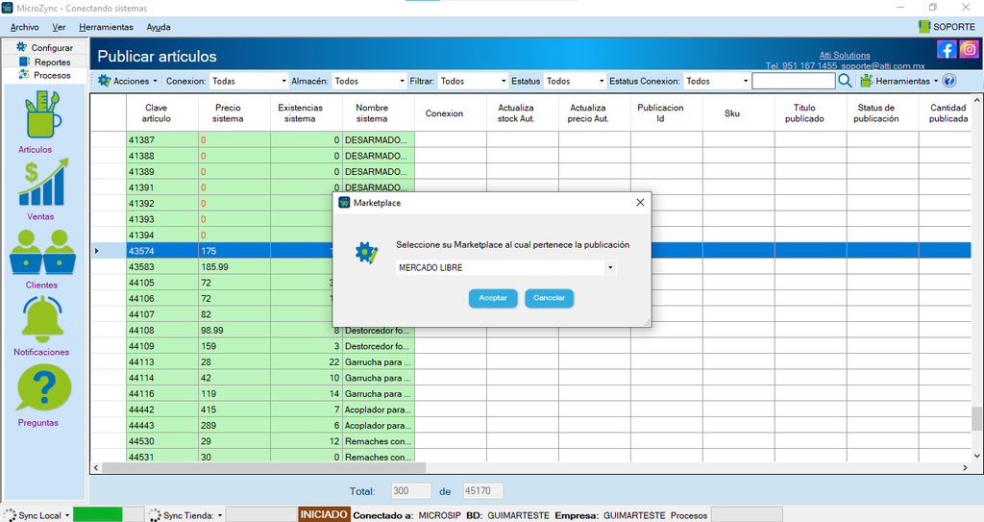Open the Filtrar Todos dropdown

pos(473,81)
